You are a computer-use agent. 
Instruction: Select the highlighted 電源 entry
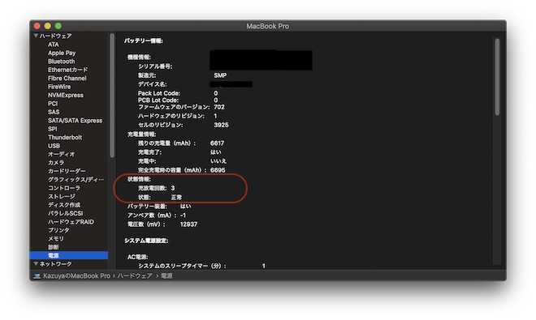[69, 255]
